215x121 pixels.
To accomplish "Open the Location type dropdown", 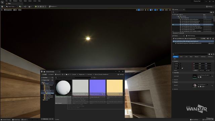I will (x=177, y=64).
